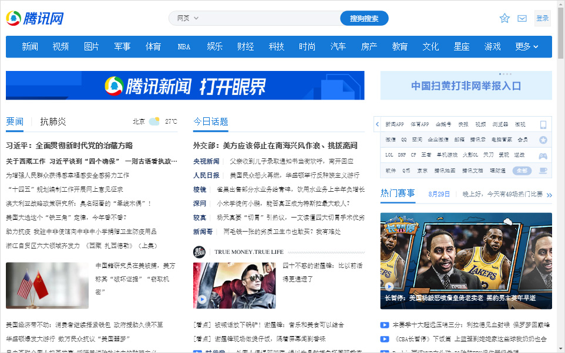Image resolution: width=565 pixels, height=353 pixels.
Task: Open the 网页 search type dropdown
Action: click(188, 18)
